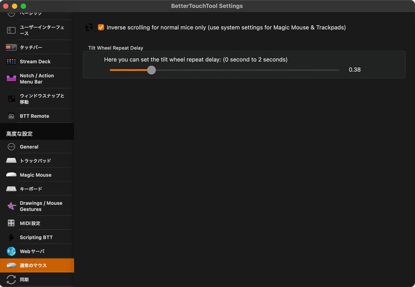The width and height of the screenshot is (415, 287).
Task: Open タッチバー settings section
Action: tap(37, 47)
